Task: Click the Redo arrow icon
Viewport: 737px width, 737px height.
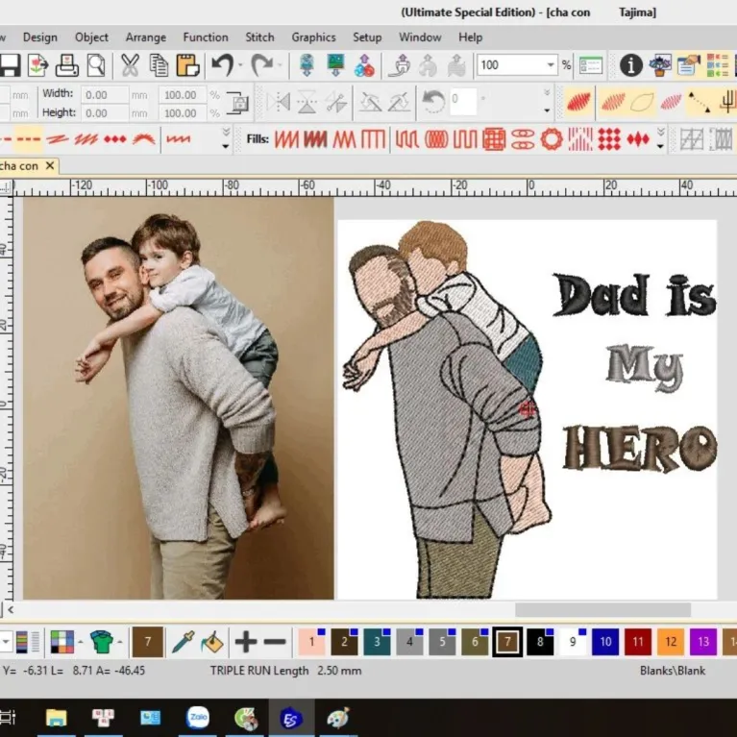Action: point(261,65)
